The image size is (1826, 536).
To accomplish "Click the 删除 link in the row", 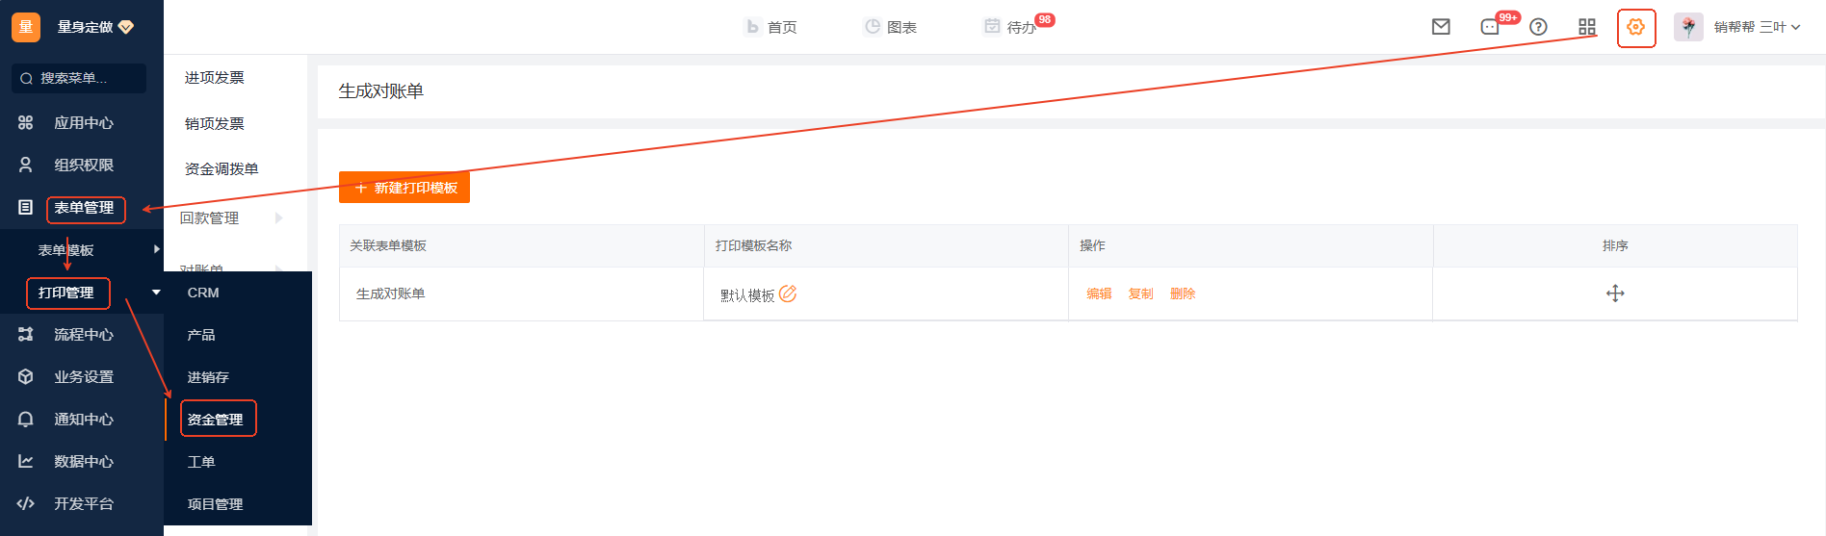I will (1183, 294).
